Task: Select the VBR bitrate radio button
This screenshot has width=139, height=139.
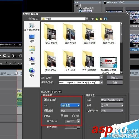Action: (x=73, y=116)
